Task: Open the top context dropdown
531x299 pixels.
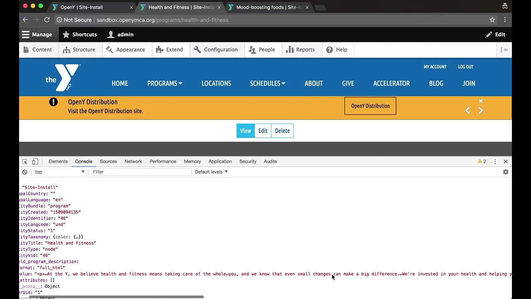Action: pos(60,172)
